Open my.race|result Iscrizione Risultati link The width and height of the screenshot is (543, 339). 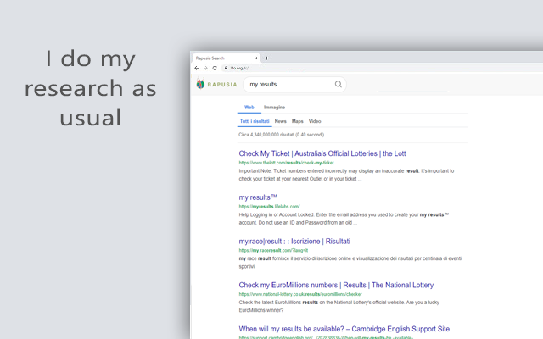point(294,242)
